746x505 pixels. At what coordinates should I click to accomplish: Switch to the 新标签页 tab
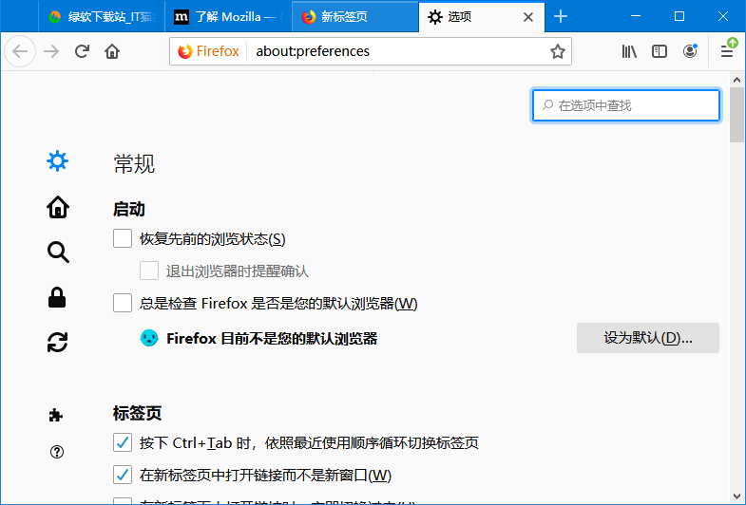354,17
